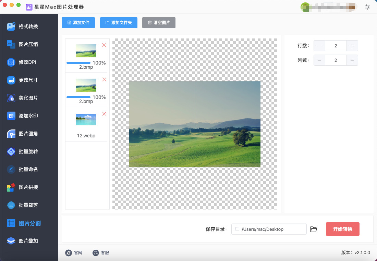Remove the second 2.bmp file
The width and height of the screenshot is (377, 261).
point(104,80)
